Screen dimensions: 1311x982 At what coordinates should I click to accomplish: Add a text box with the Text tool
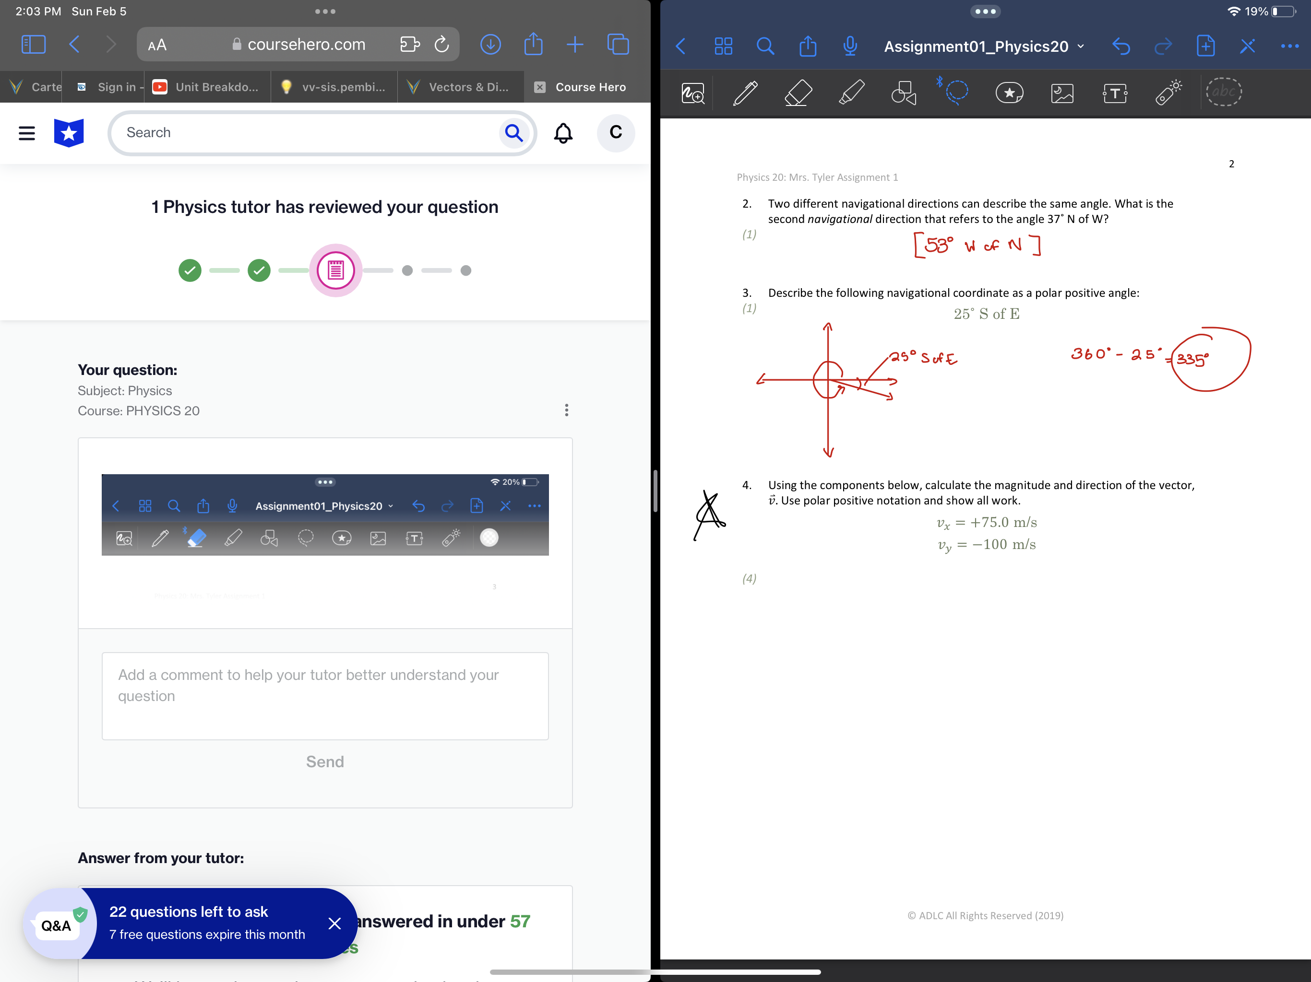pyautogui.click(x=1114, y=93)
